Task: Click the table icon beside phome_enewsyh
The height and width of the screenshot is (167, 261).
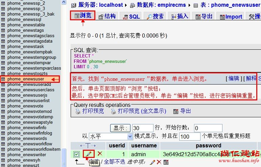Action: (x=3, y=160)
